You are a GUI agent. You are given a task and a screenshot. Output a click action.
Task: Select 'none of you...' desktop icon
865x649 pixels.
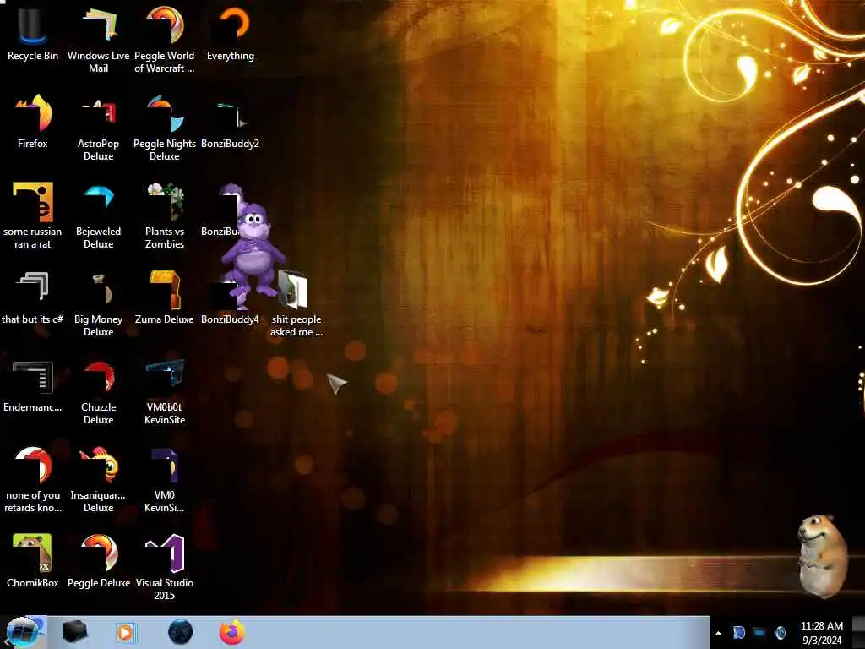click(x=33, y=479)
